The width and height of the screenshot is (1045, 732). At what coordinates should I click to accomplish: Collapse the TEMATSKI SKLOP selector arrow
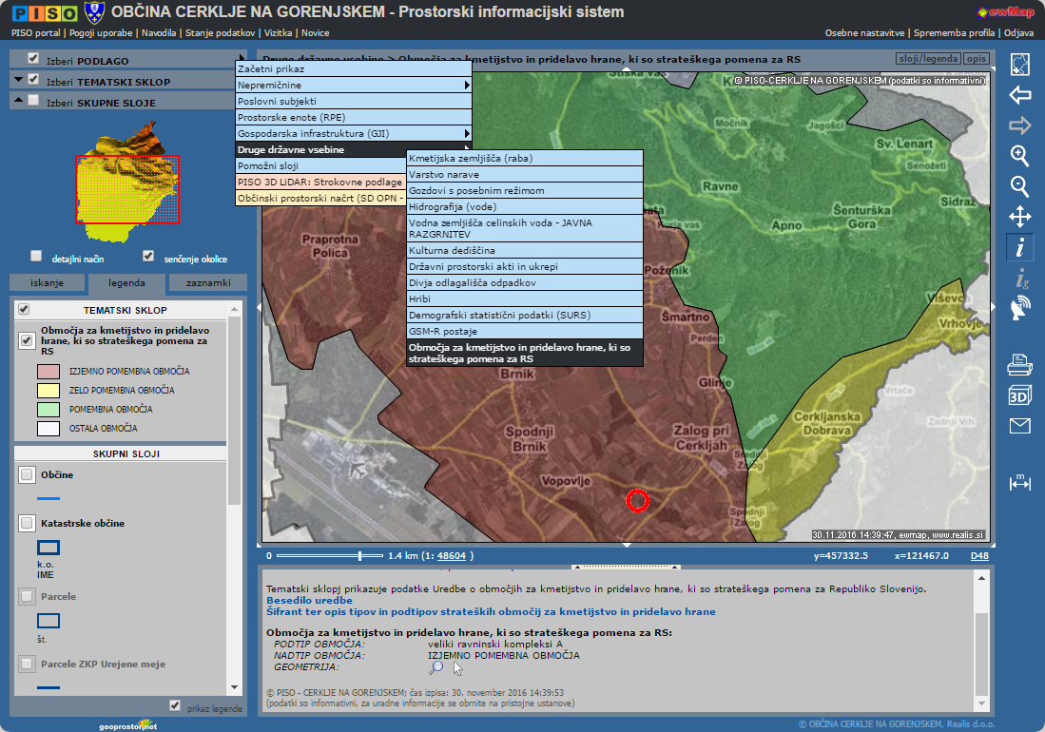(x=19, y=80)
